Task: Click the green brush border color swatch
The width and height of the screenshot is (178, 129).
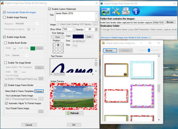Action: 33,48
